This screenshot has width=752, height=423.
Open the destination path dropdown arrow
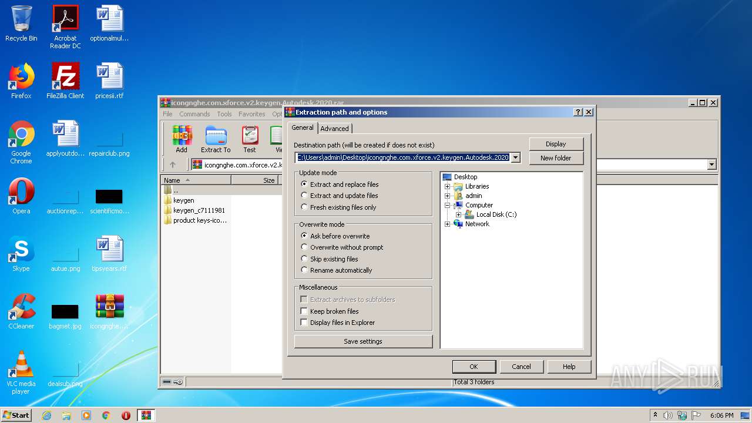(515, 157)
